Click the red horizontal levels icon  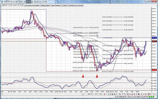(x=134, y=94)
